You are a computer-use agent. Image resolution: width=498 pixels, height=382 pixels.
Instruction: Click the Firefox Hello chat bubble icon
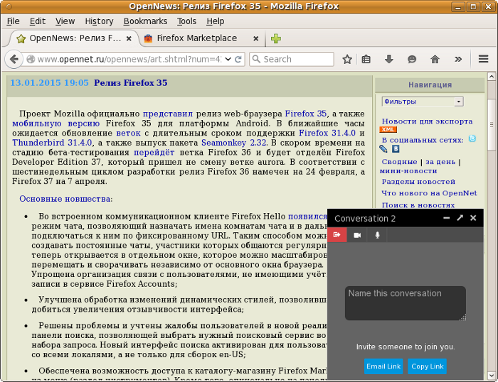(x=412, y=59)
